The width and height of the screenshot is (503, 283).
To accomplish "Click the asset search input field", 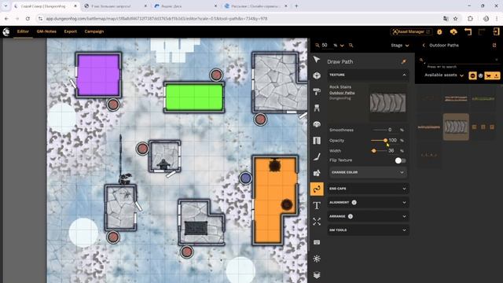I will tap(461, 60).
